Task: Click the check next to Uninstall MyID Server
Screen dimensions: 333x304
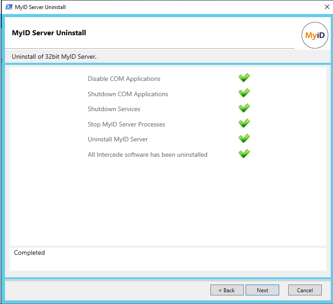Action: 244,139
